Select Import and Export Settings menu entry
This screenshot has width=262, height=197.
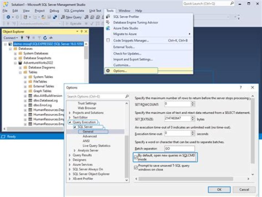[x=133, y=59]
